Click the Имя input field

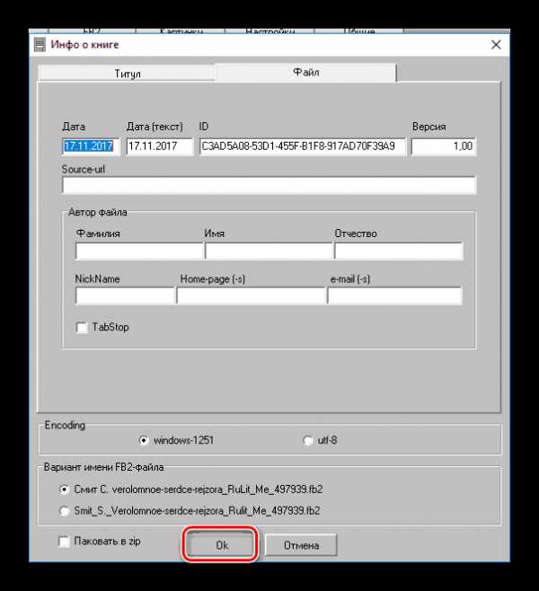coord(269,251)
